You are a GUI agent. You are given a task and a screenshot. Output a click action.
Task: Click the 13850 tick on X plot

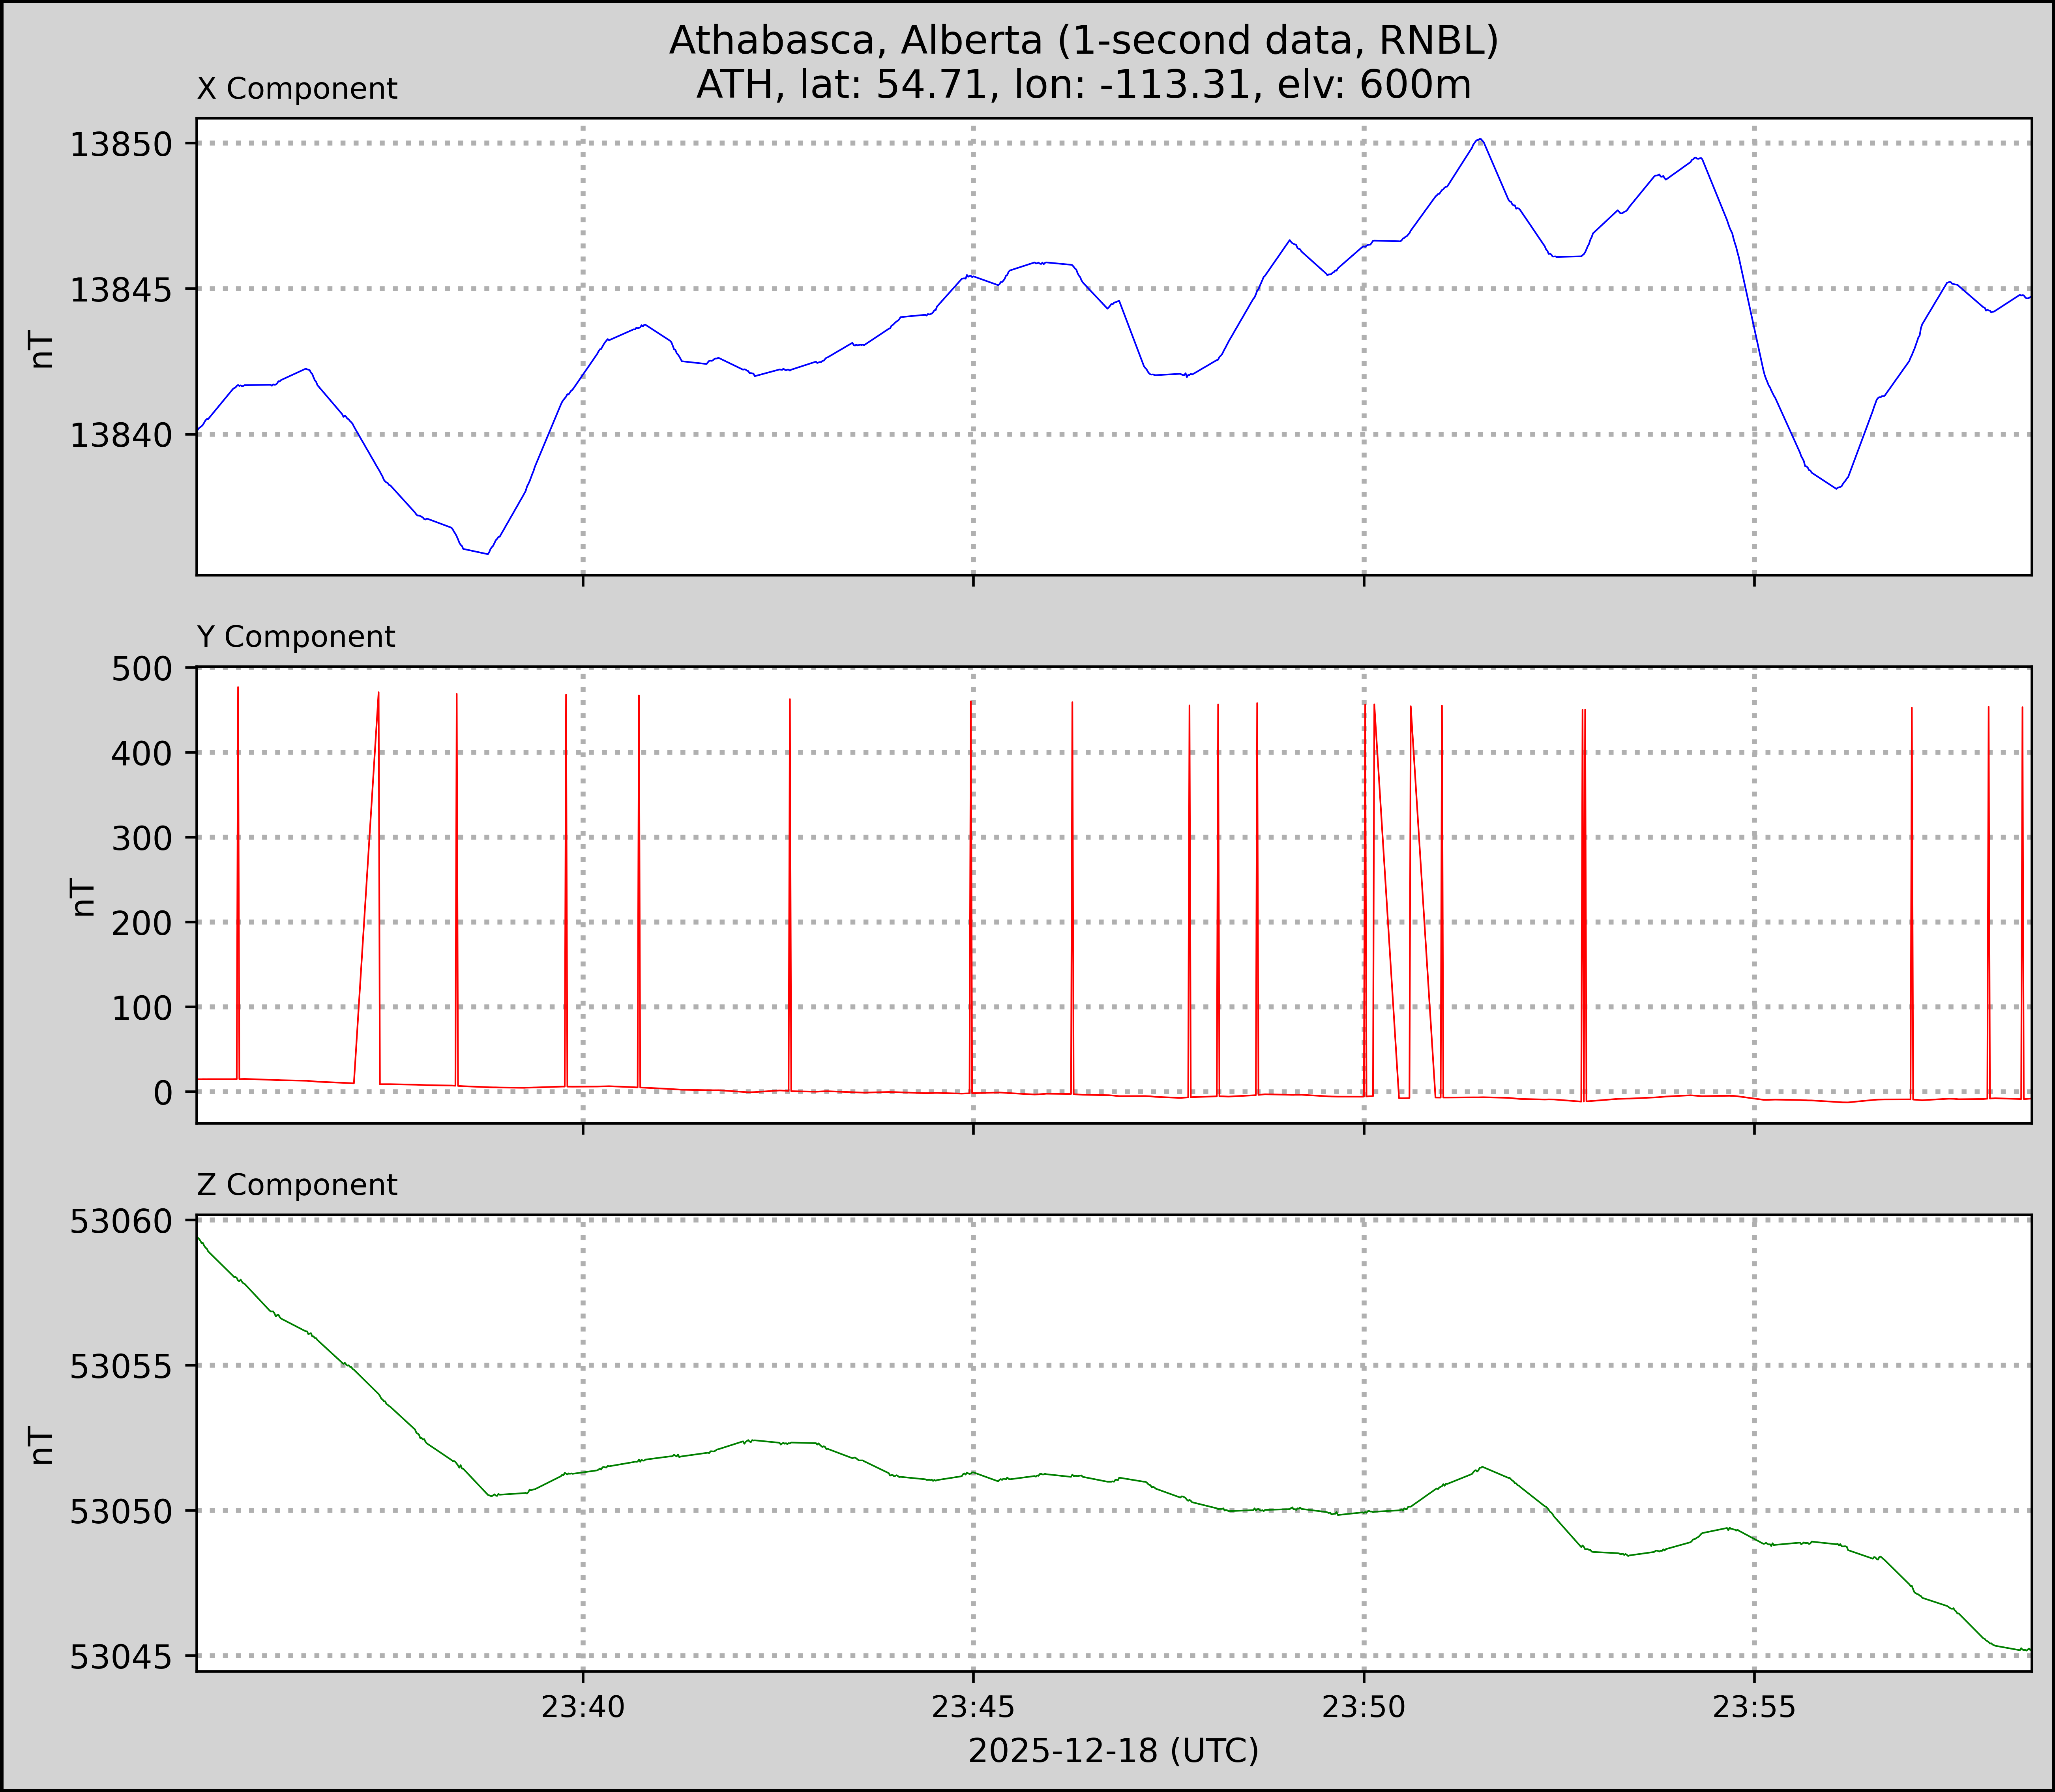coord(121,145)
